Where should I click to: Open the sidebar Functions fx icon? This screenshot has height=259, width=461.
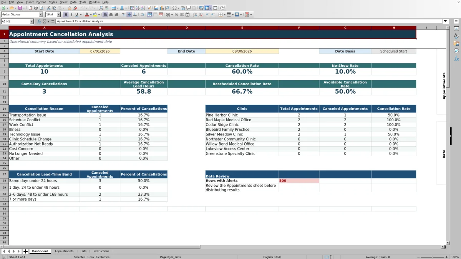[x=456, y=58]
